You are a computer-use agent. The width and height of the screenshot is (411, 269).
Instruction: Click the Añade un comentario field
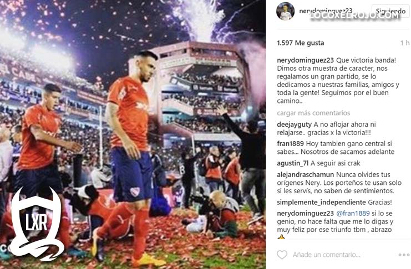click(326, 255)
